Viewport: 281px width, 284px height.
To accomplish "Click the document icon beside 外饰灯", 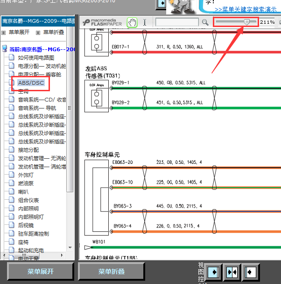I will point(12,175).
